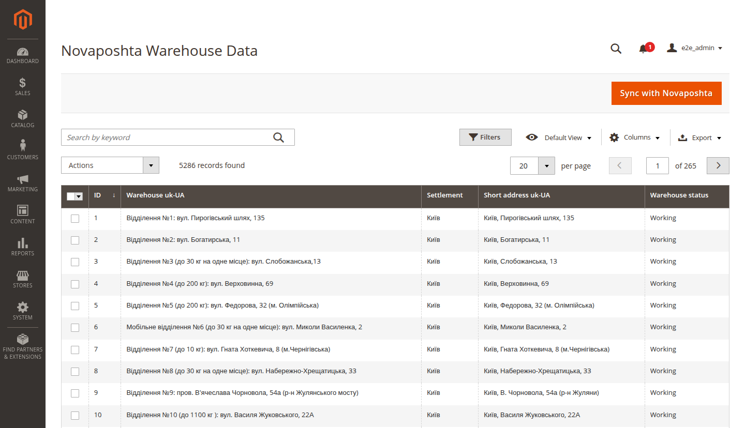Expand the Default View dropdown
This screenshot has height=428, width=745.
tap(559, 137)
